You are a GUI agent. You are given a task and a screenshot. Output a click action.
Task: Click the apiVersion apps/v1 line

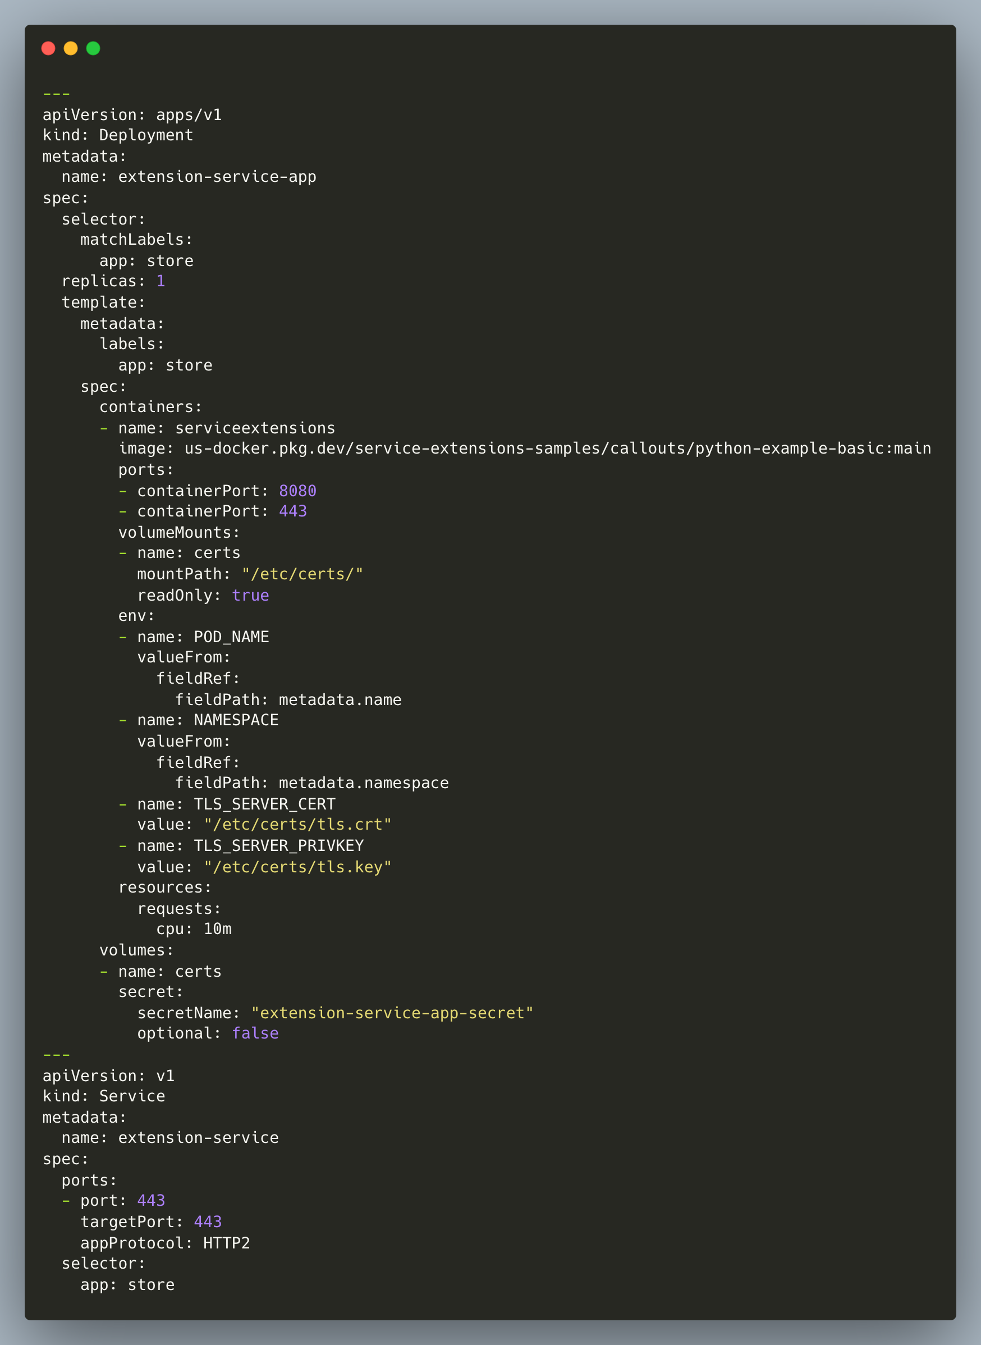coord(132,115)
